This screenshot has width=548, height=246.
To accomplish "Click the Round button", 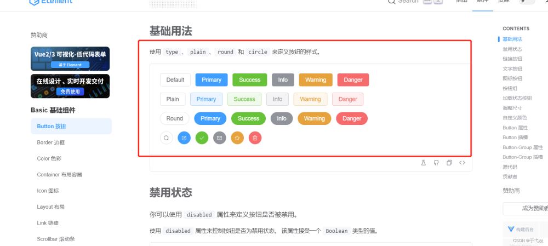I will pyautogui.click(x=174, y=118).
